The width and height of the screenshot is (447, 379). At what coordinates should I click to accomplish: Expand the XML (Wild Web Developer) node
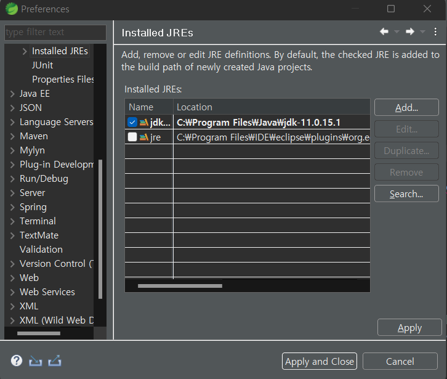(12, 320)
